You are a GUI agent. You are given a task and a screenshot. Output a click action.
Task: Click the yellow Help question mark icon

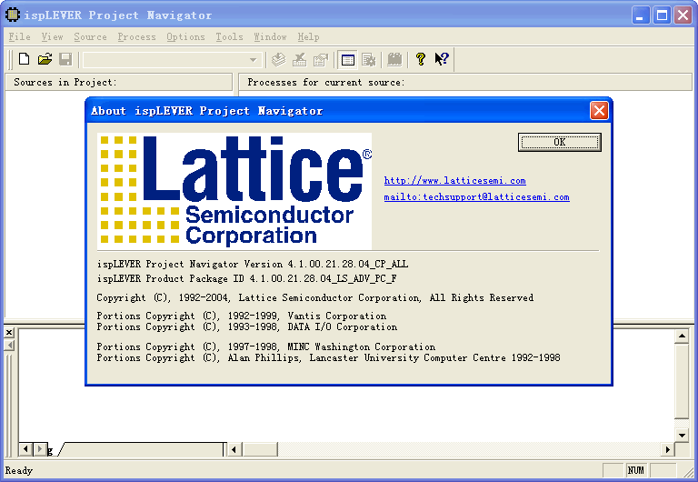420,59
